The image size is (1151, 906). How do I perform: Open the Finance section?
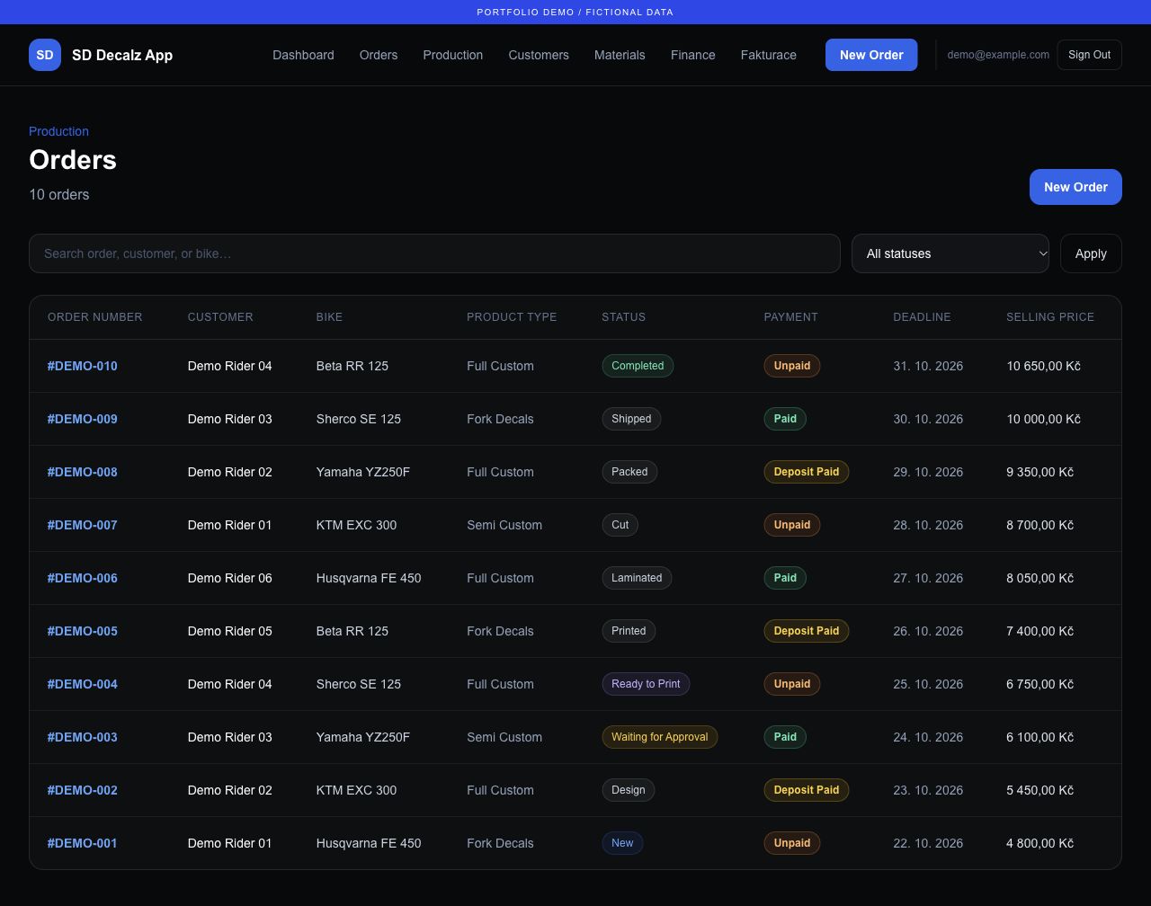[693, 55]
